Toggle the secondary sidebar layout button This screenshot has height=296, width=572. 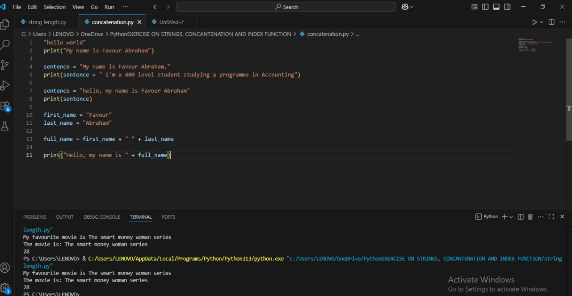click(507, 7)
